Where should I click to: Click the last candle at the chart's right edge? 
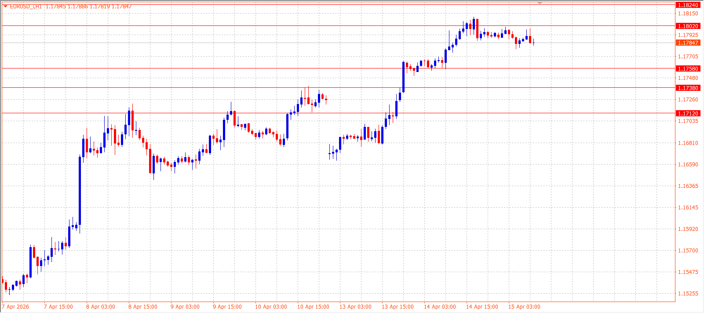533,42
